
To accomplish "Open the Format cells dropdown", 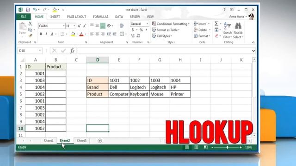I will click(x=202, y=36).
